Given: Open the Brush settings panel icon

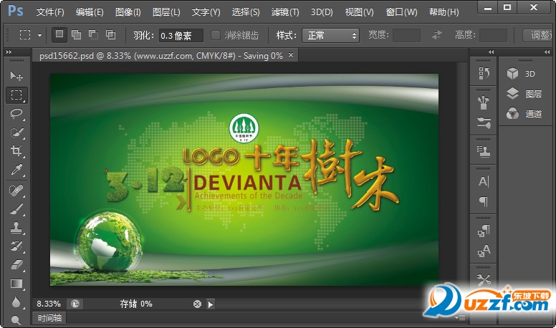Looking at the screenshot, I should click(484, 122).
